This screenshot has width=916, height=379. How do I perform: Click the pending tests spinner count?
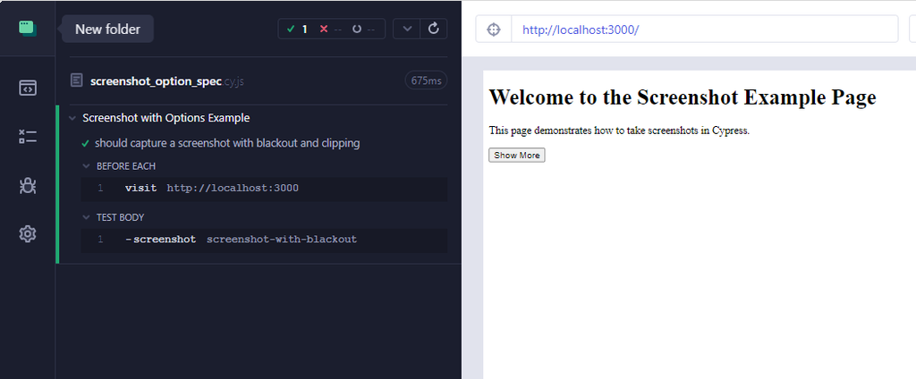(x=363, y=29)
